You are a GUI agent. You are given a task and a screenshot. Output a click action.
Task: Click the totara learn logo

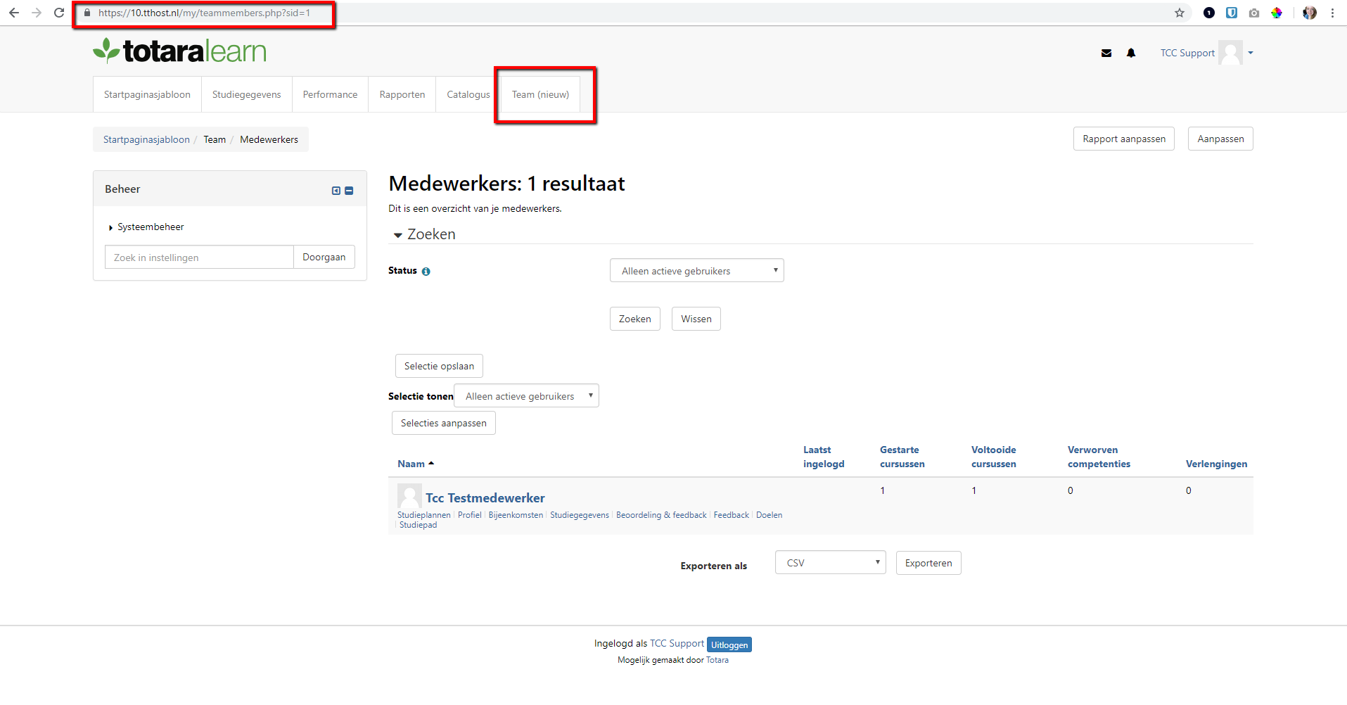[x=180, y=51]
